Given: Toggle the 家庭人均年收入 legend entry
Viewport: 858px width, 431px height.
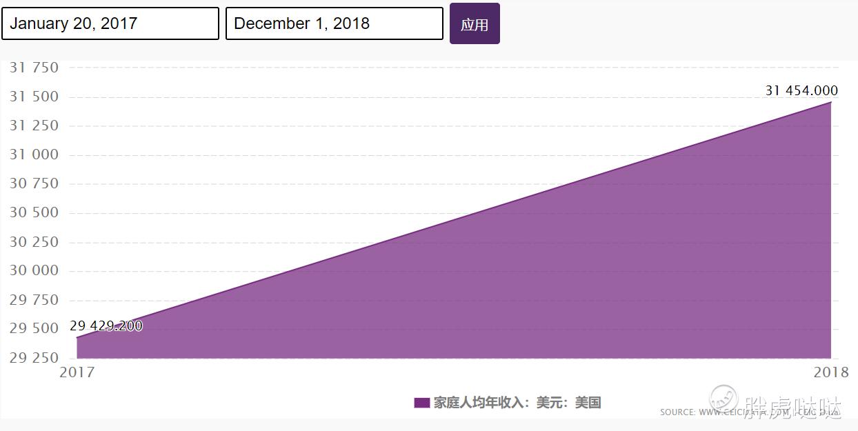Looking at the screenshot, I should 508,403.
